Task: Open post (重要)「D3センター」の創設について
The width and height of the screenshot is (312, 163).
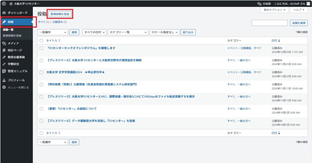Action: [x=72, y=109]
